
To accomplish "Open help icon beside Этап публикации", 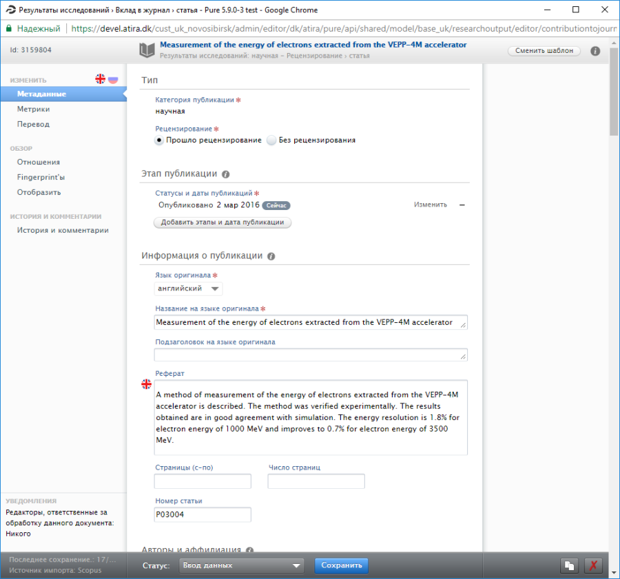I will point(226,174).
